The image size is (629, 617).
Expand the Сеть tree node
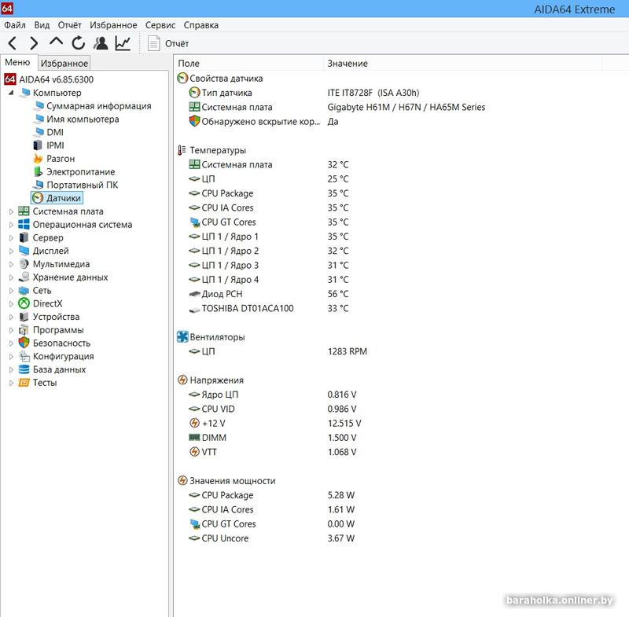coord(11,290)
